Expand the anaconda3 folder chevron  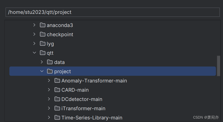[34, 25]
